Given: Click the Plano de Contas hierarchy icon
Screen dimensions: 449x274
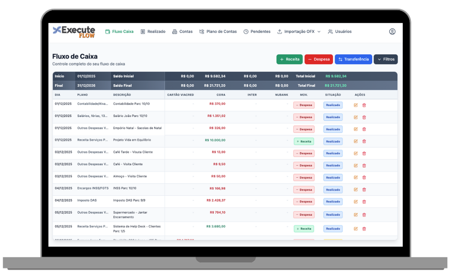Looking at the screenshot, I should coord(201,31).
